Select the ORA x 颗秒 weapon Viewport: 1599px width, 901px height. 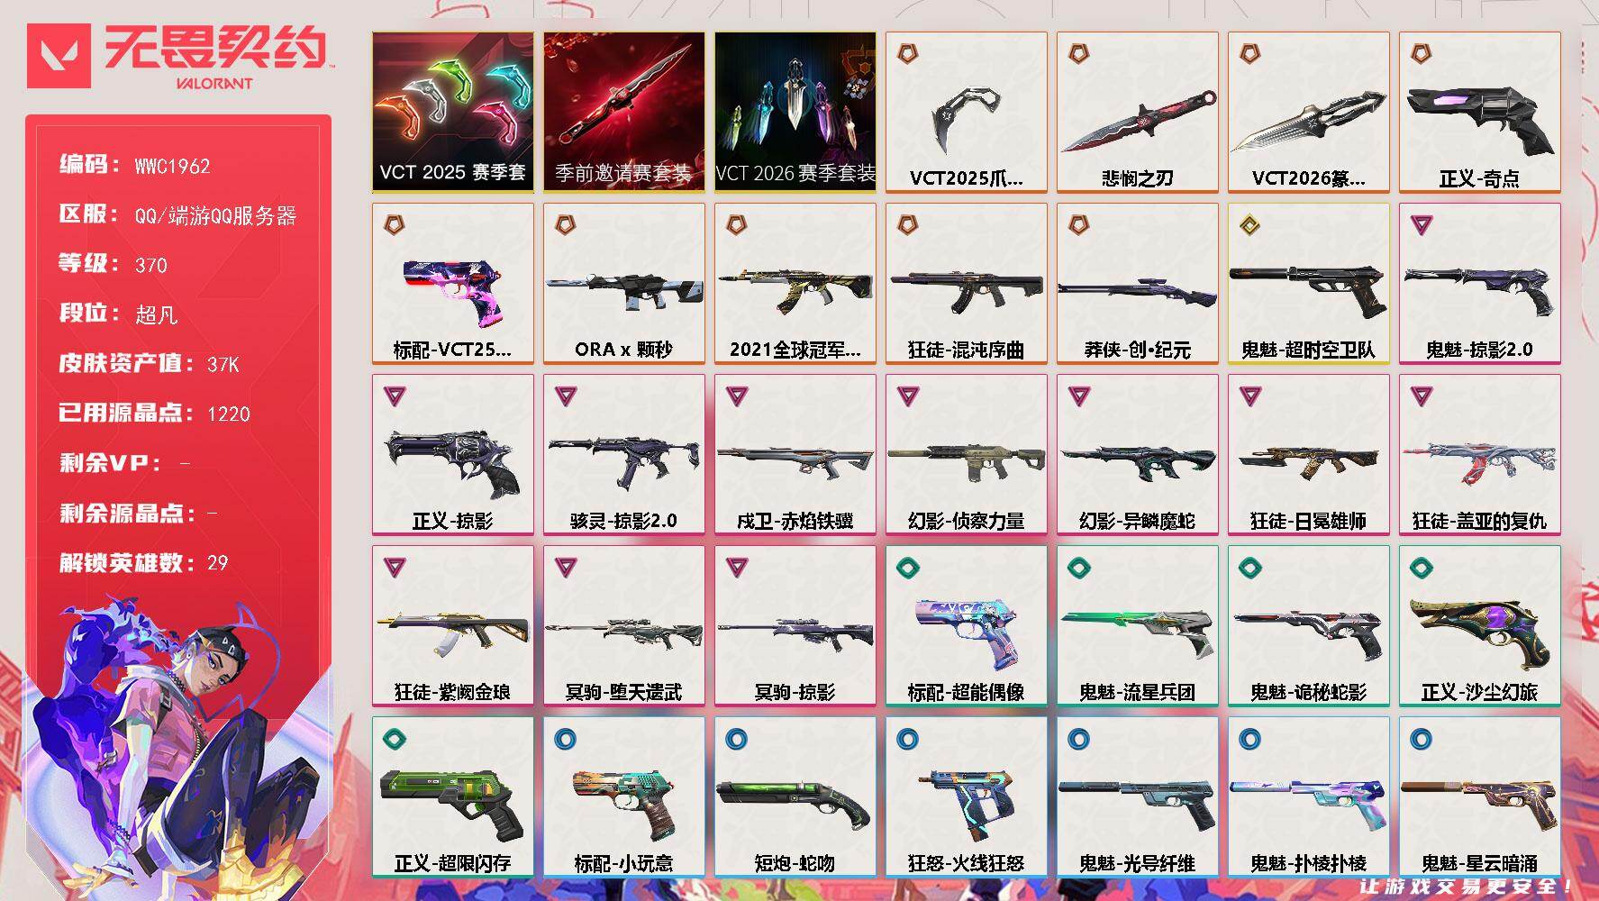pos(623,283)
